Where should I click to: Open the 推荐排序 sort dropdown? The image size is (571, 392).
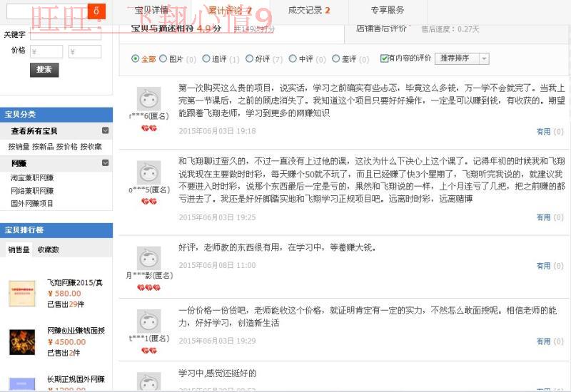[x=463, y=58]
